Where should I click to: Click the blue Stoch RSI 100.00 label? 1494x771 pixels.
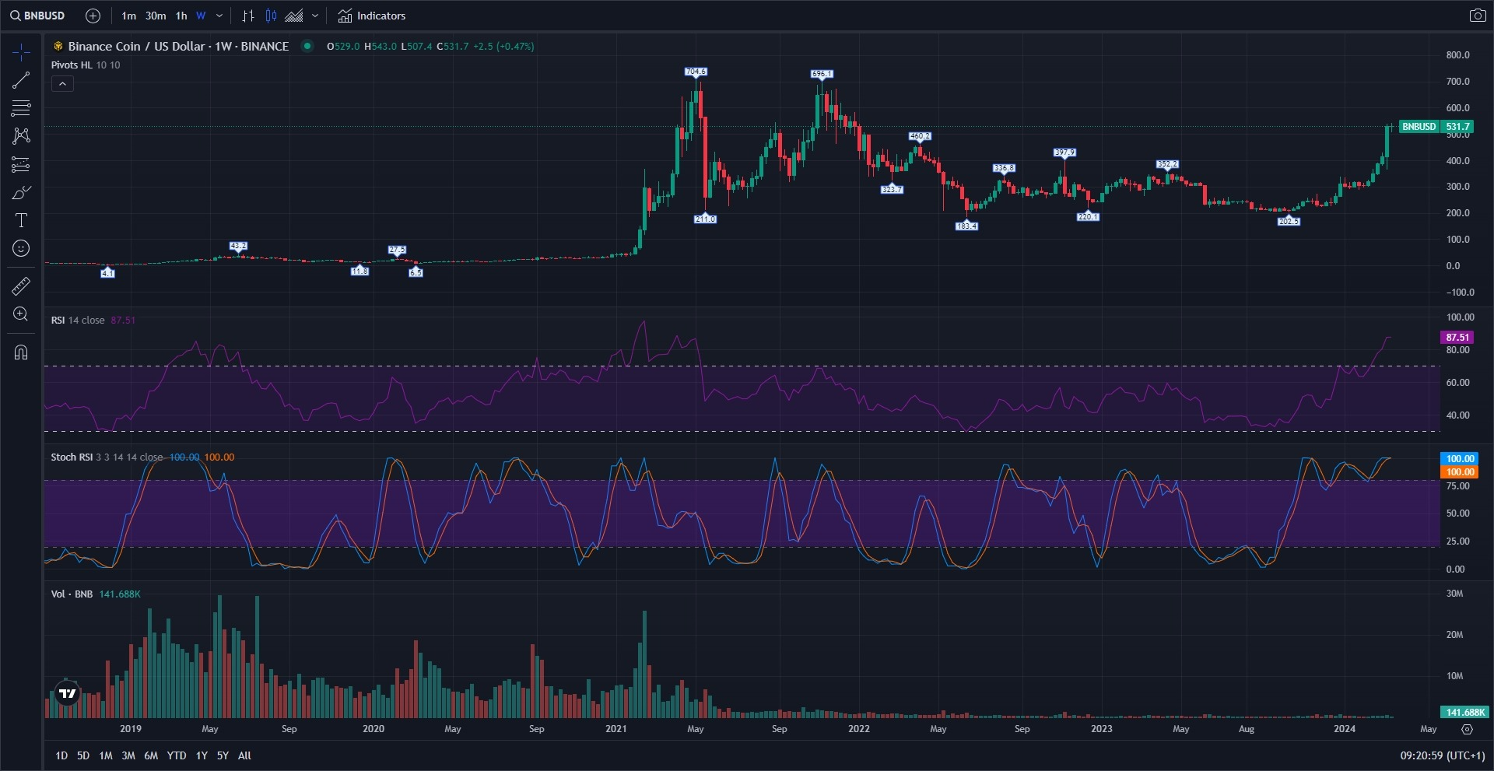tap(1460, 459)
